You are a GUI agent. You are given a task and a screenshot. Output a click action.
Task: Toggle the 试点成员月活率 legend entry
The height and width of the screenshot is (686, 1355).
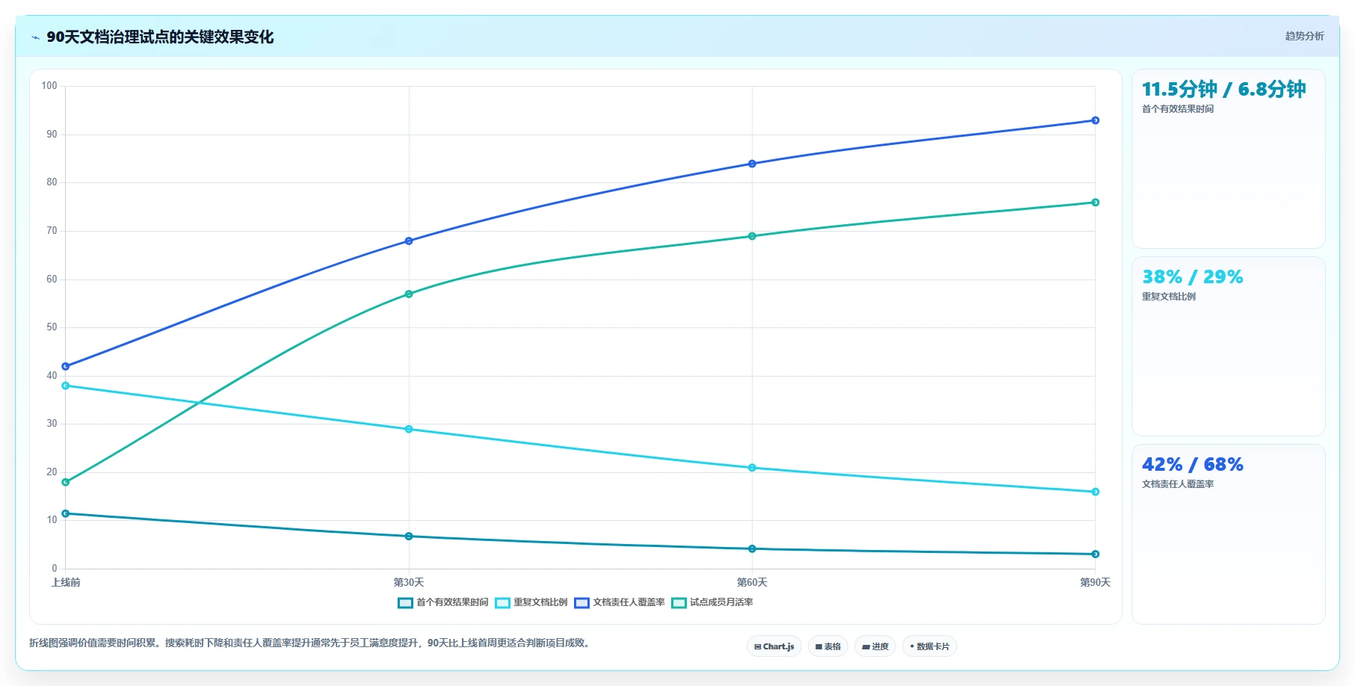tap(712, 602)
